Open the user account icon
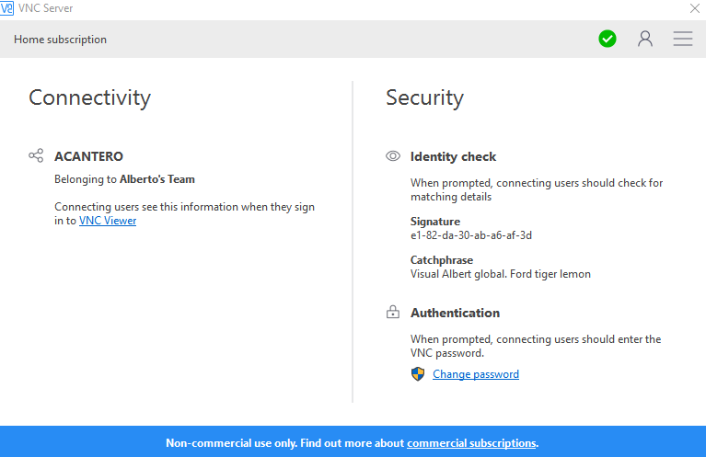Image resolution: width=706 pixels, height=457 pixels. [645, 39]
